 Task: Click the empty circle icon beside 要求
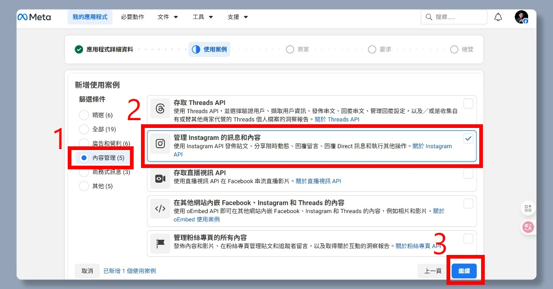(372, 49)
